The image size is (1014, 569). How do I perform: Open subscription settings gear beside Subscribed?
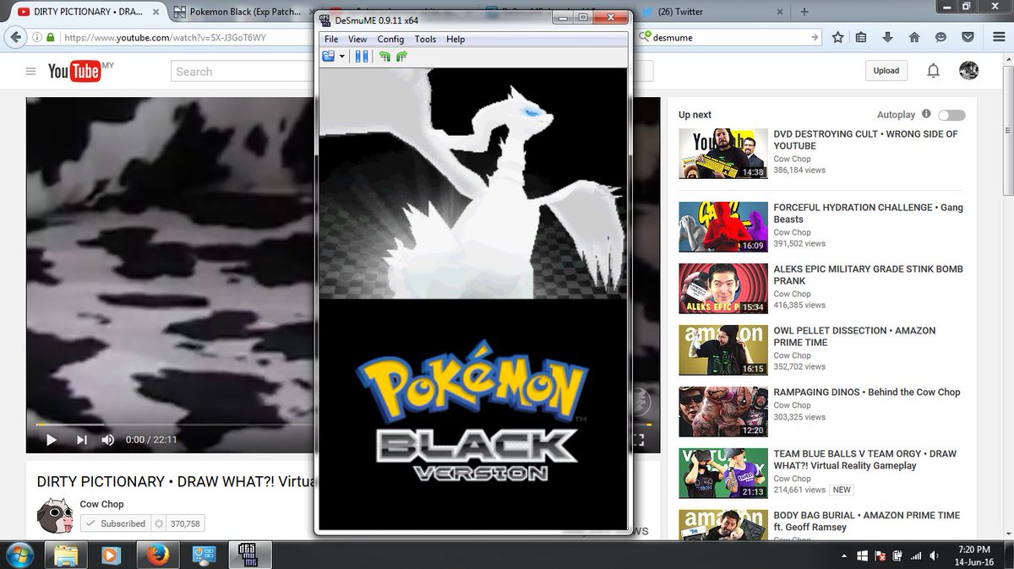click(x=157, y=523)
